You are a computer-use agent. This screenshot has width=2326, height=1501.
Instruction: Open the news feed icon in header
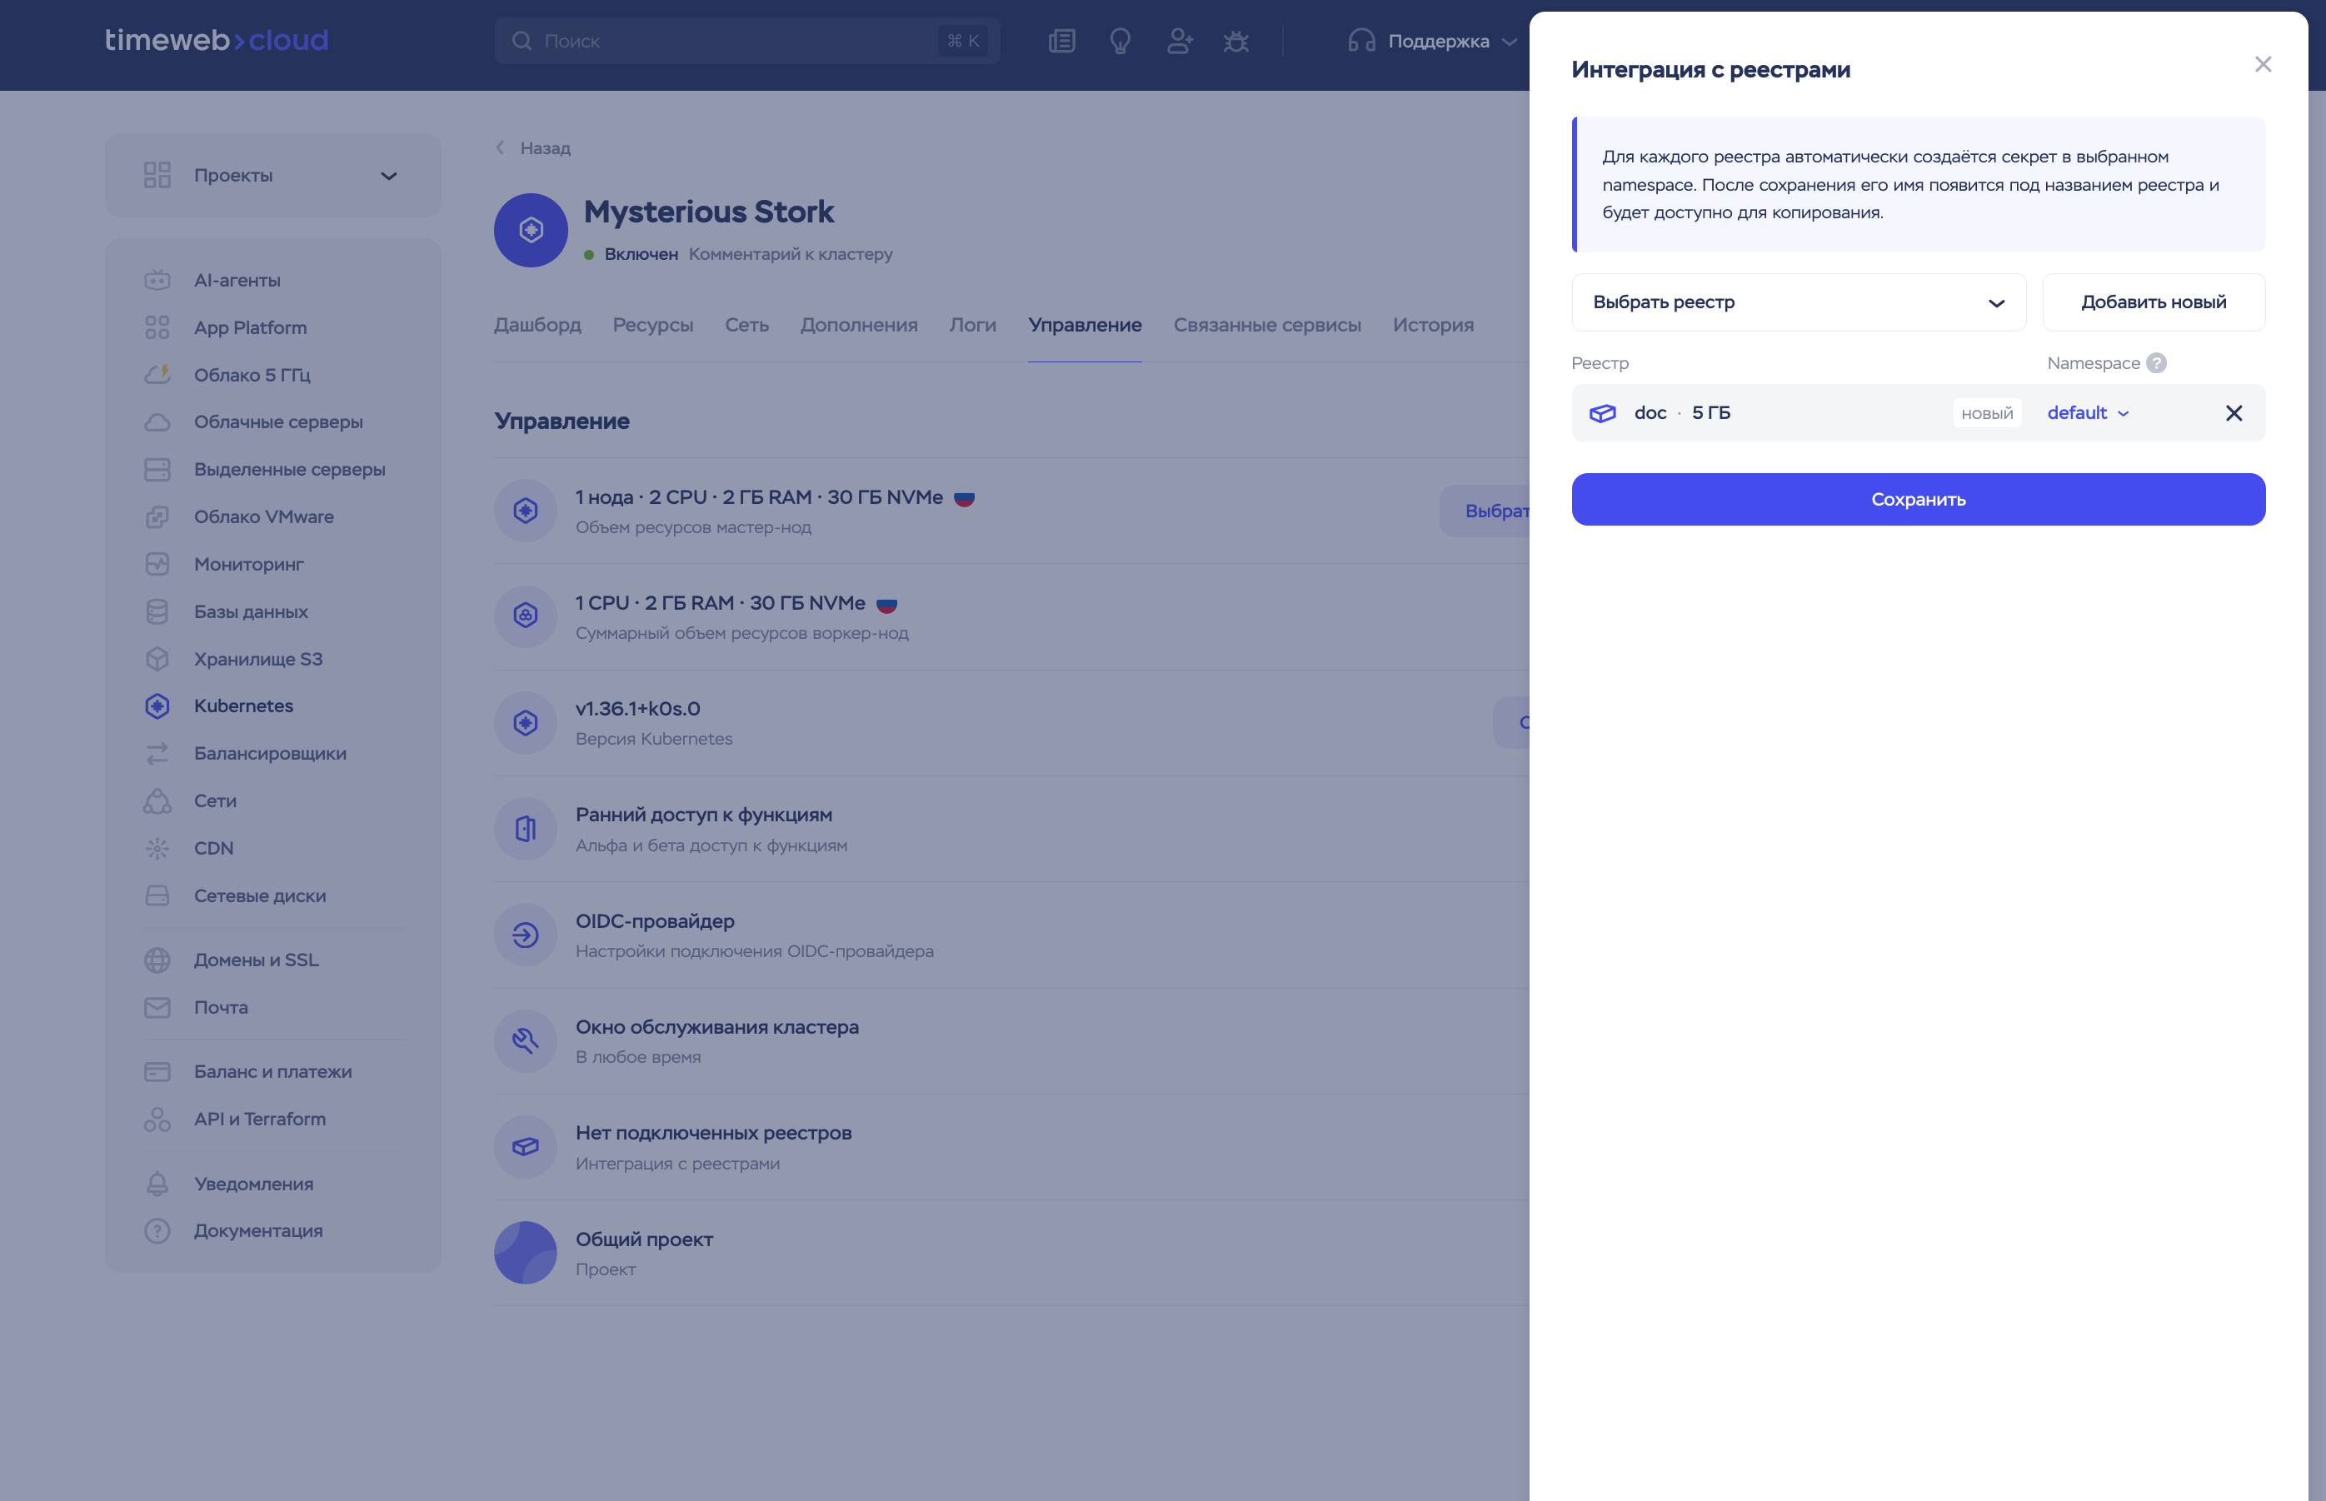pyautogui.click(x=1061, y=41)
